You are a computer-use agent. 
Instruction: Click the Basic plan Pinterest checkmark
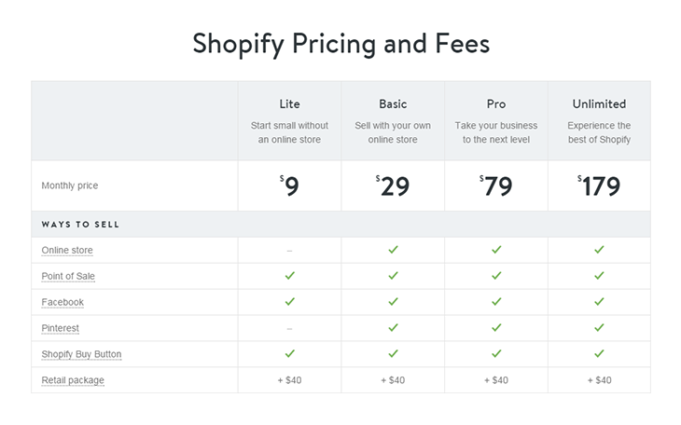point(393,328)
